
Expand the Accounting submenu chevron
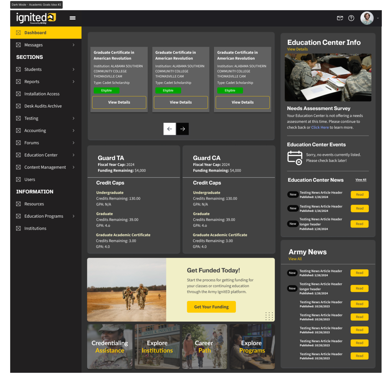click(73, 131)
